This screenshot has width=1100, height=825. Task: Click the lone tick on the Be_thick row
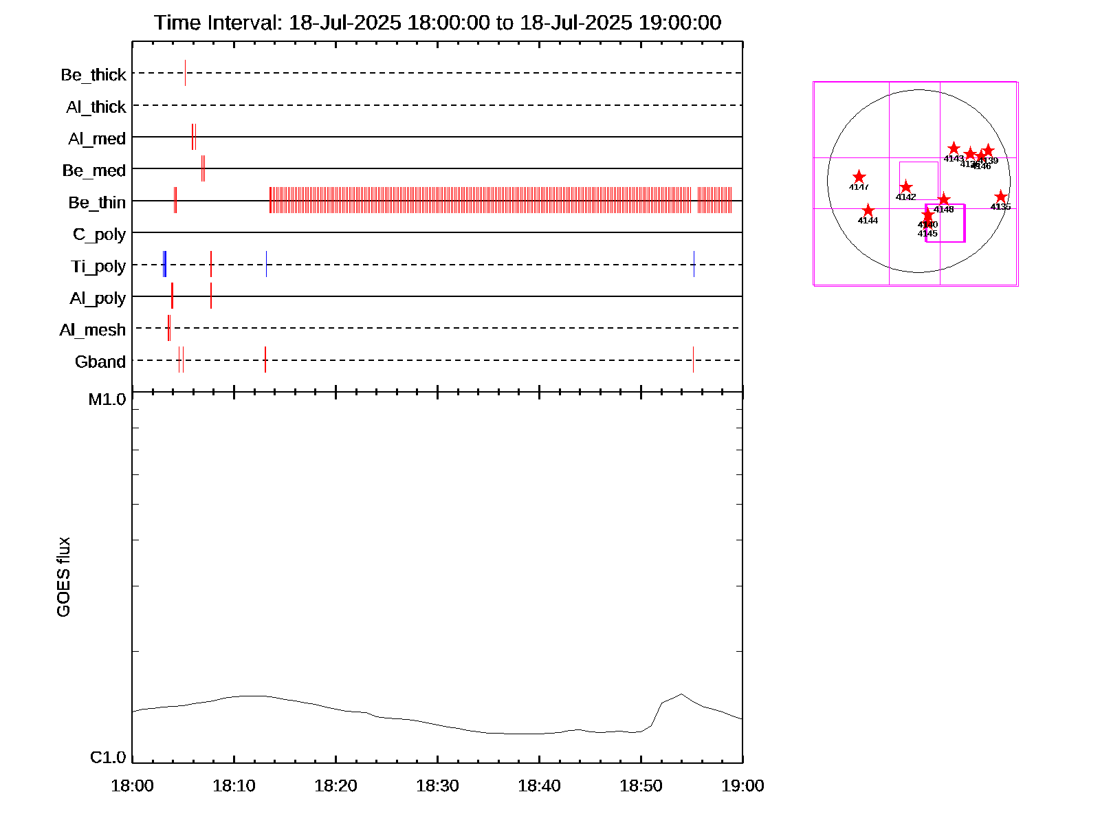pyautogui.click(x=185, y=73)
